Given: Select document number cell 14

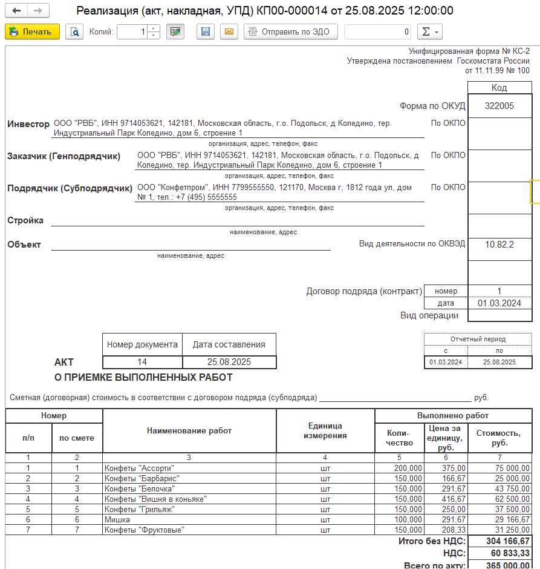Looking at the screenshot, I should tap(143, 362).
